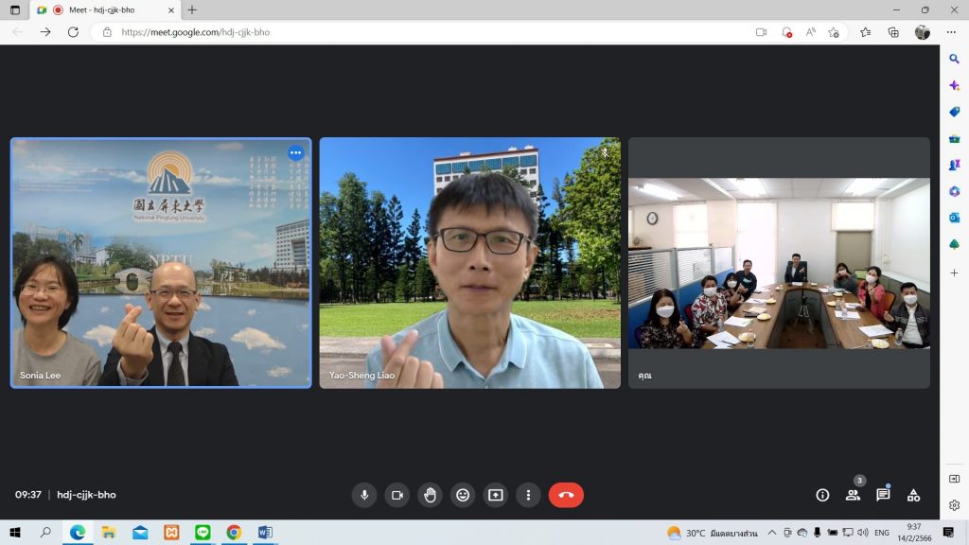The height and width of the screenshot is (545, 969).
Task: Open a new browser tab
Action: tap(192, 9)
